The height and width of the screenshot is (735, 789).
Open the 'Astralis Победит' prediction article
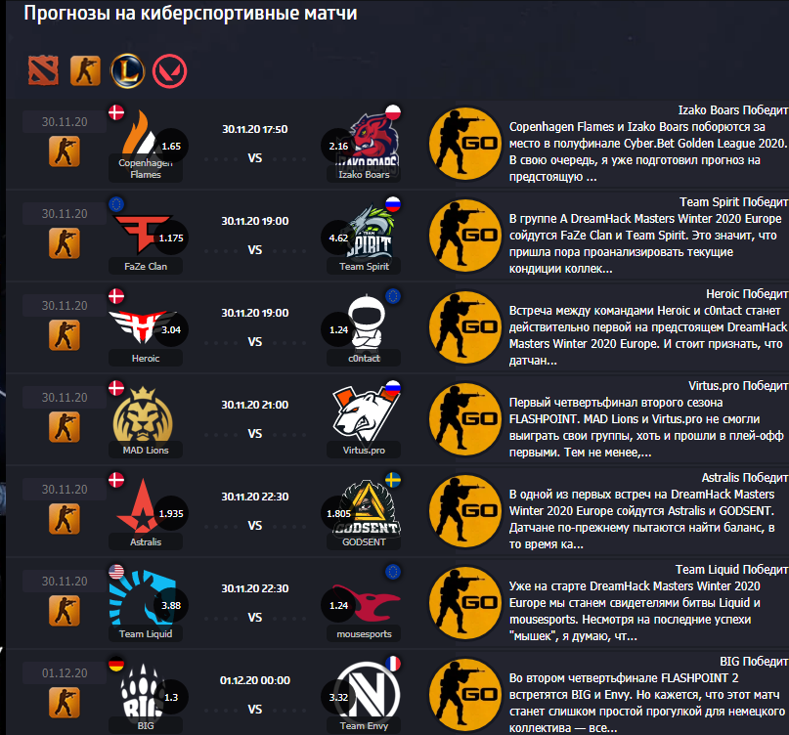[x=745, y=478]
